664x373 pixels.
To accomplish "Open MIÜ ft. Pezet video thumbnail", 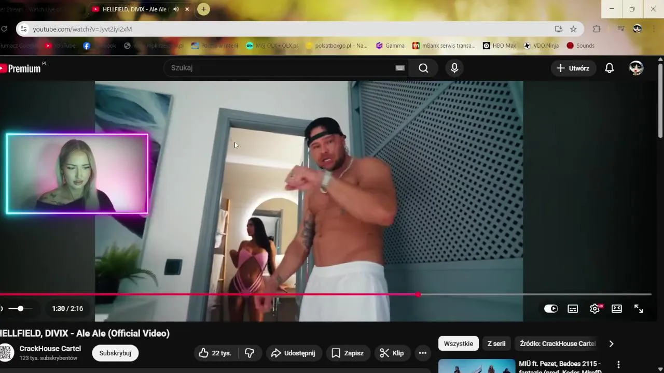I will click(477, 366).
